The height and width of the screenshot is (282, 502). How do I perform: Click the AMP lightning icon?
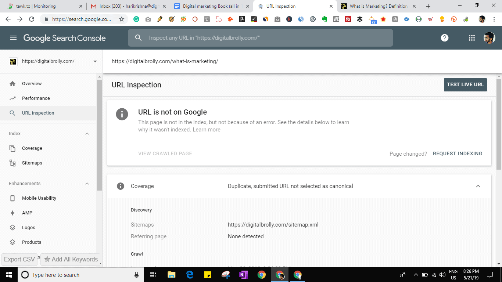pos(12,213)
